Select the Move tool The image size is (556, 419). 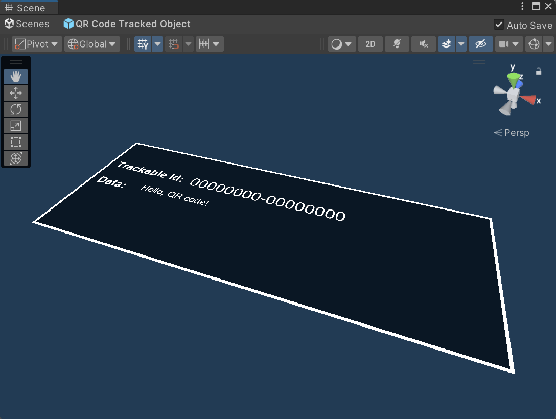tap(16, 93)
